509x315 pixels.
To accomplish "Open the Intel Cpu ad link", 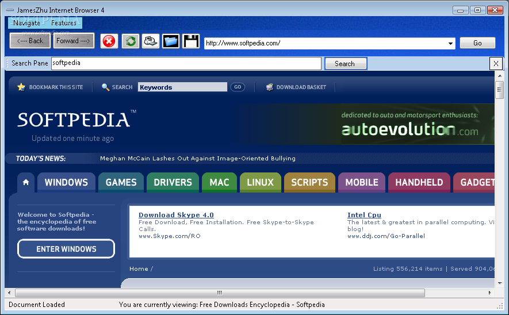I will [x=364, y=215].
